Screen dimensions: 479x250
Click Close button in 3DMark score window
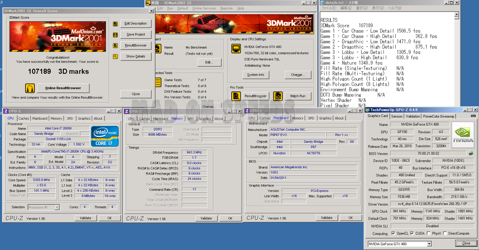click(x=136, y=94)
